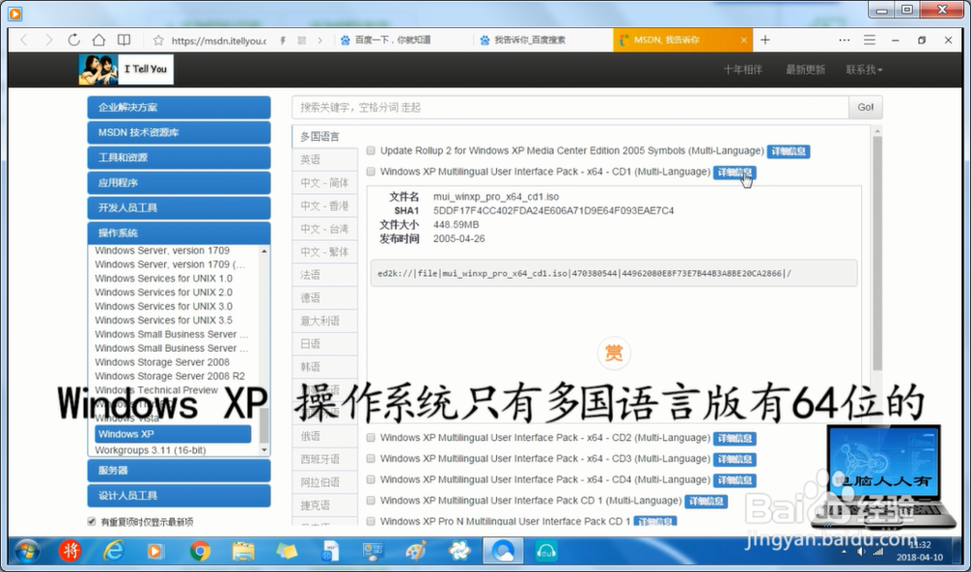Screen dimensions: 971x572
Task: Check x64 - CD2 Multilingual Pack checkbox
Action: 370,438
